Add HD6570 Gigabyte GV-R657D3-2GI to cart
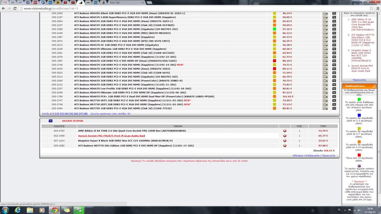This screenshot has width=381, height=214. 334,29
